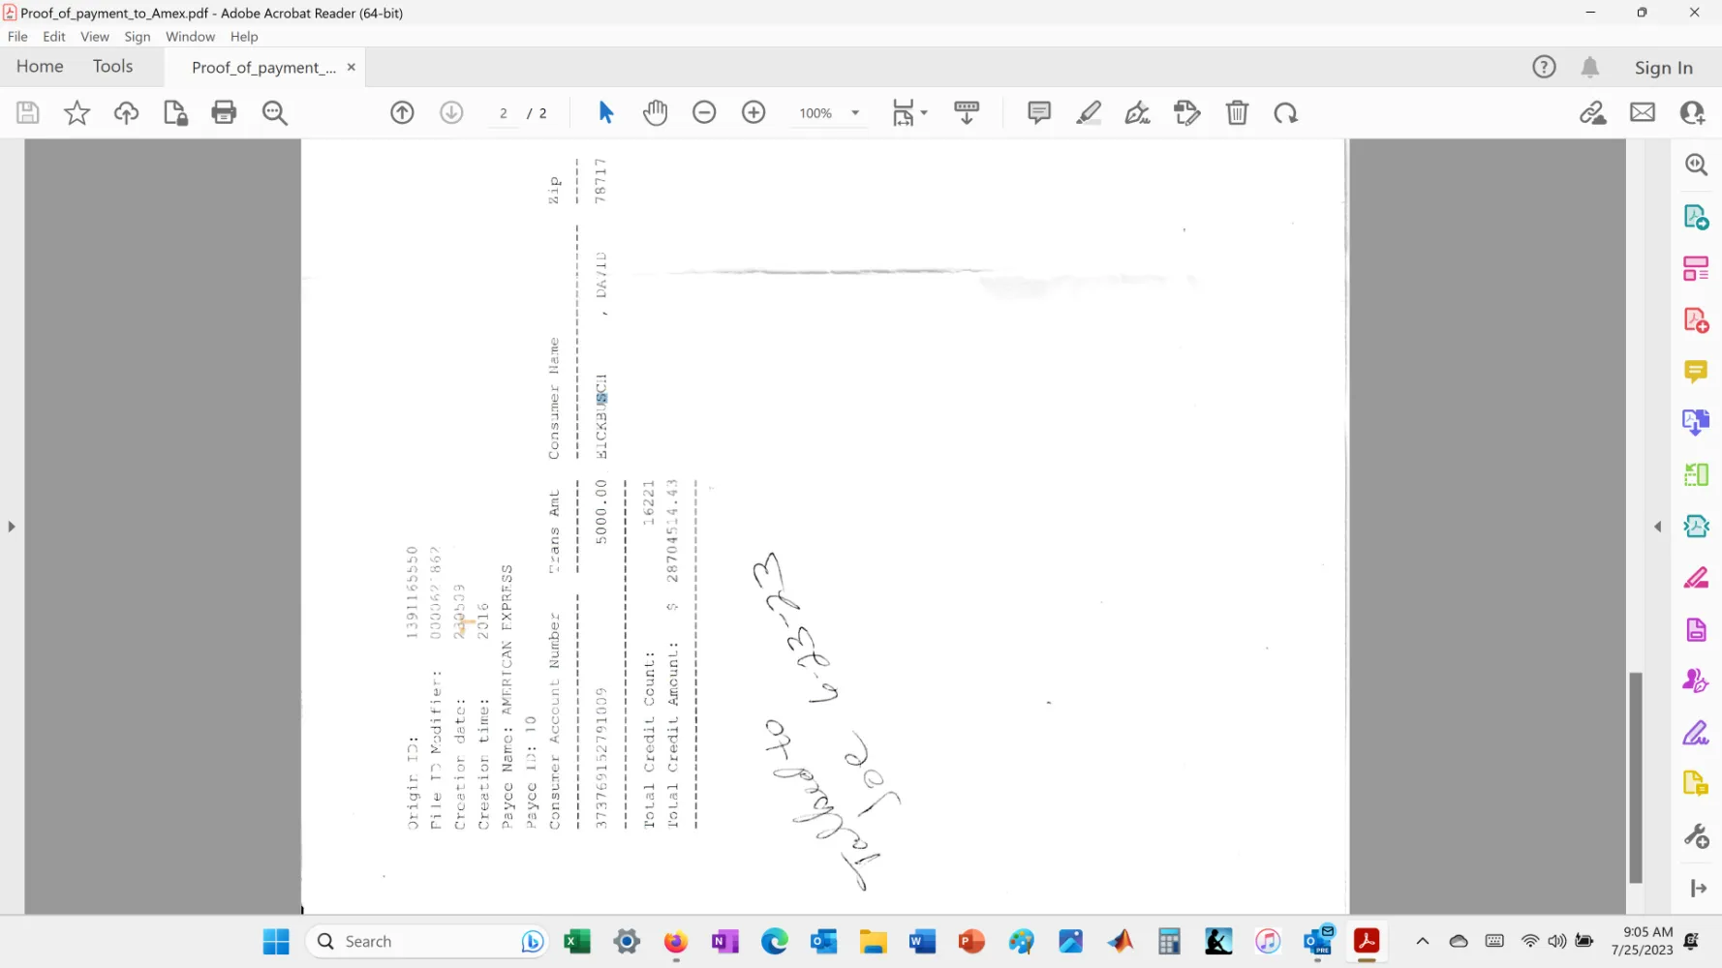Go to previous page arrow
Screen dimensions: 1722x968
click(402, 113)
